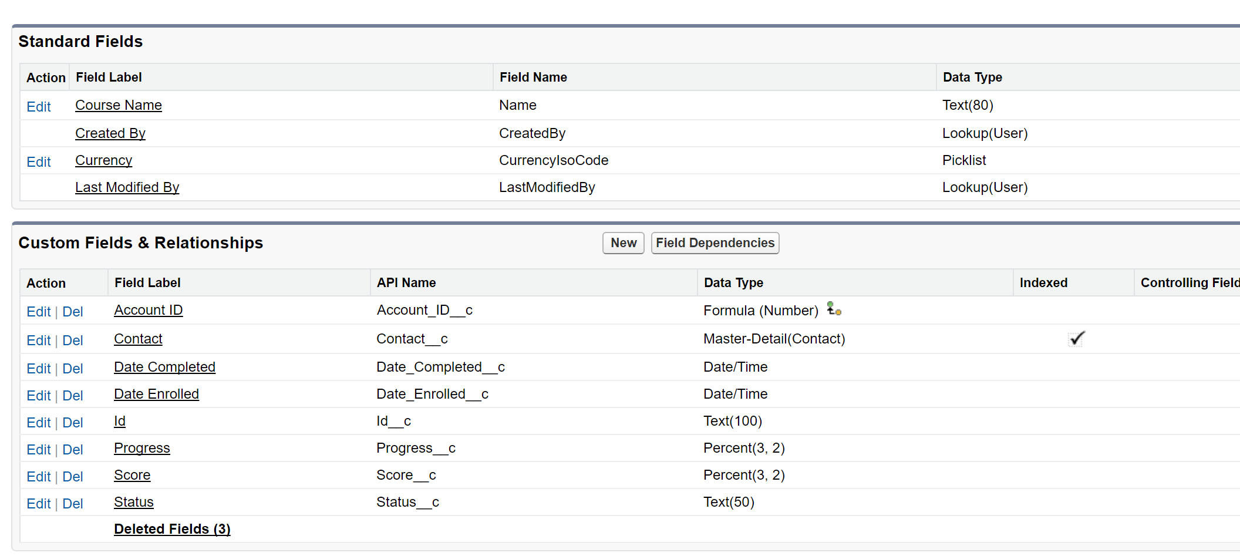
Task: Click the Text(80) data type cell
Action: pos(968,105)
